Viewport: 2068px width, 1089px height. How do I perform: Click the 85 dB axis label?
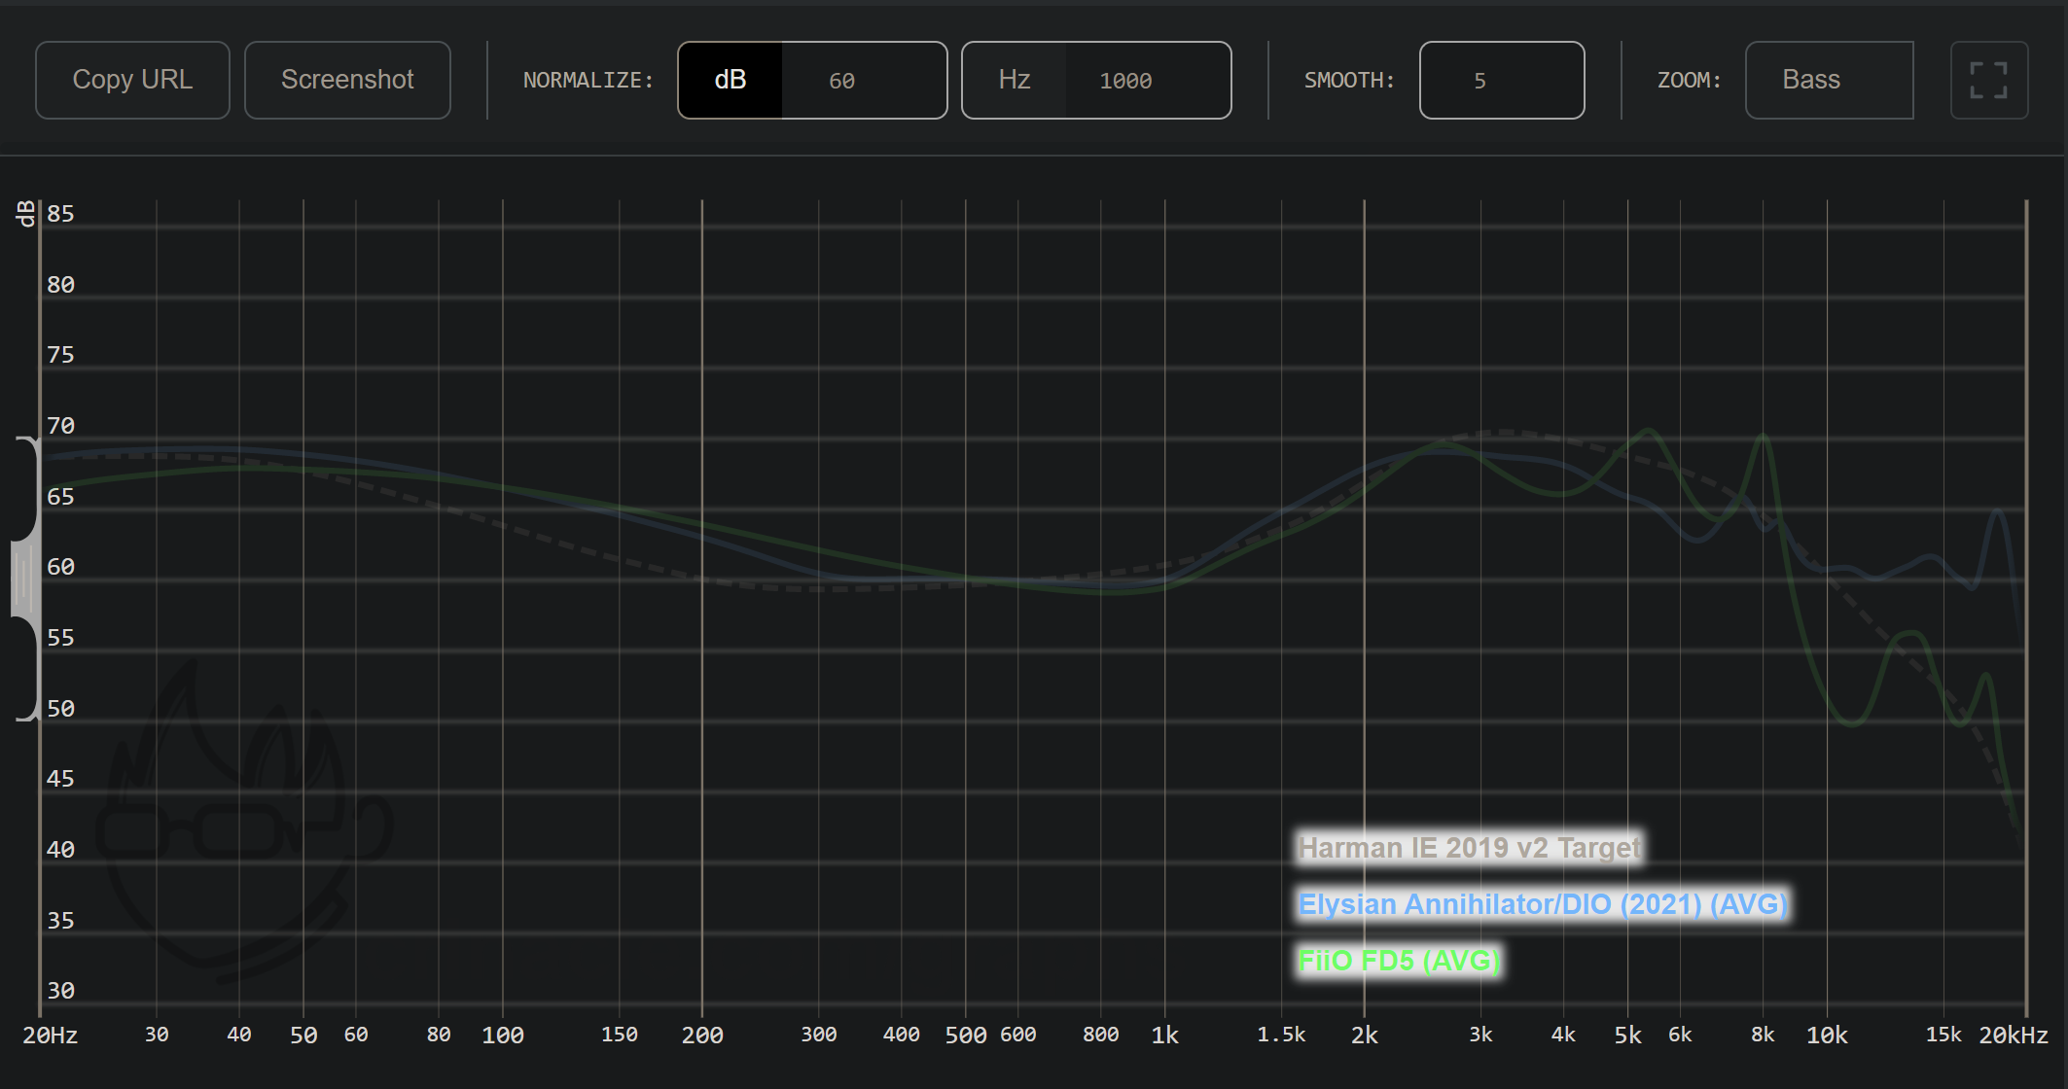[60, 214]
